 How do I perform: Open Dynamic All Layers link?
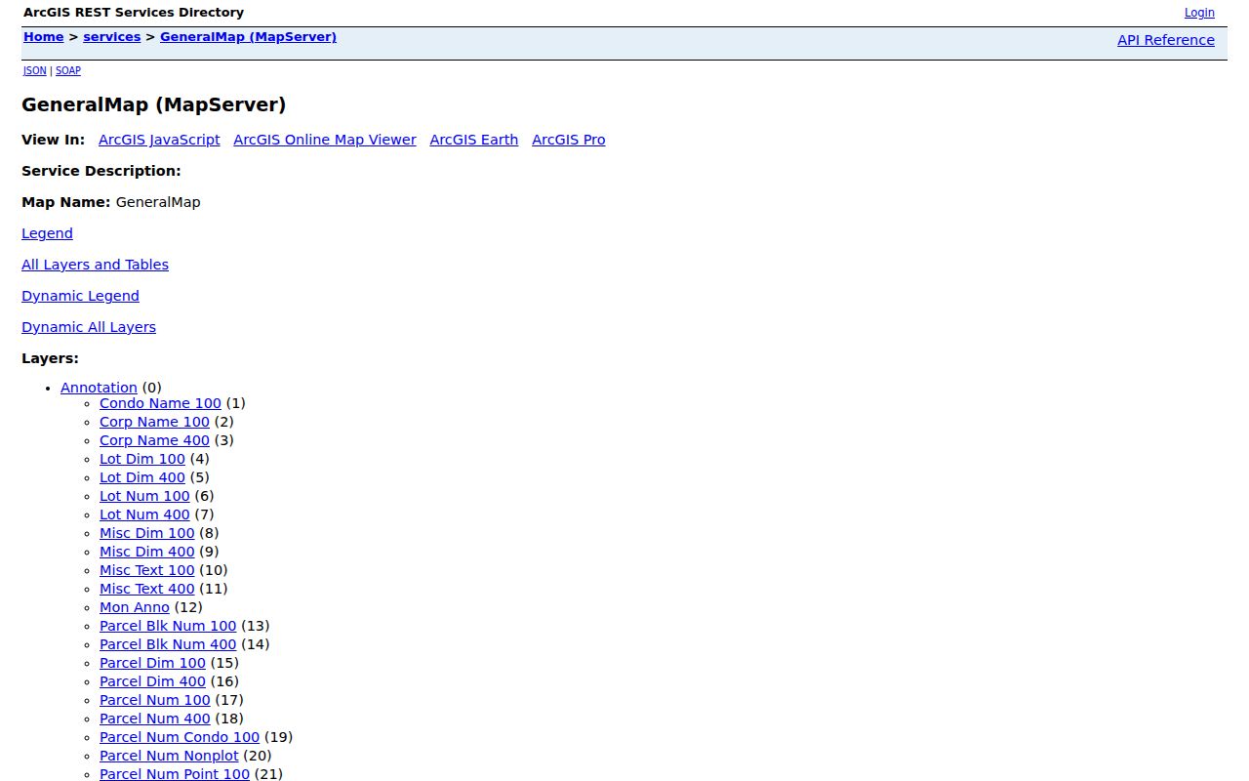(89, 327)
